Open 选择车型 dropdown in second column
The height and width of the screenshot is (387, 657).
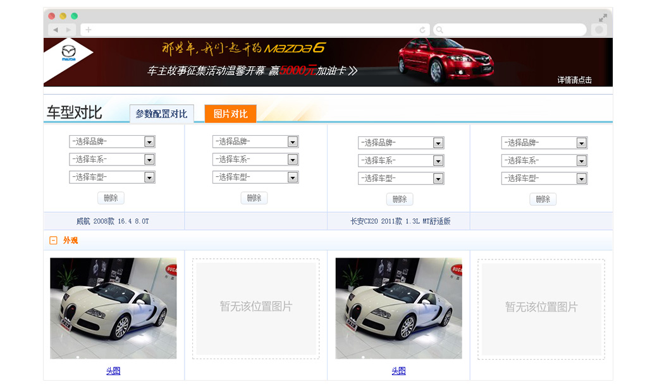point(255,177)
